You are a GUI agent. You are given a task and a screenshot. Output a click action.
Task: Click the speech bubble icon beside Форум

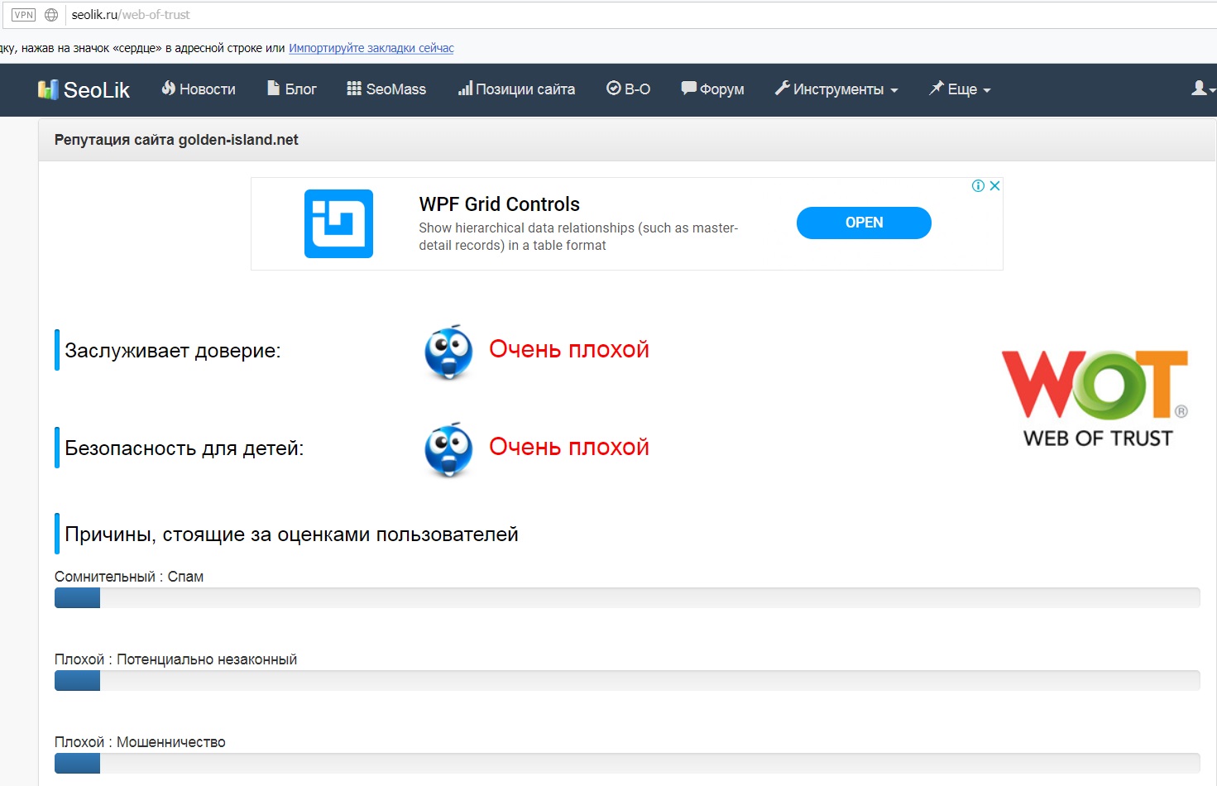click(x=688, y=88)
